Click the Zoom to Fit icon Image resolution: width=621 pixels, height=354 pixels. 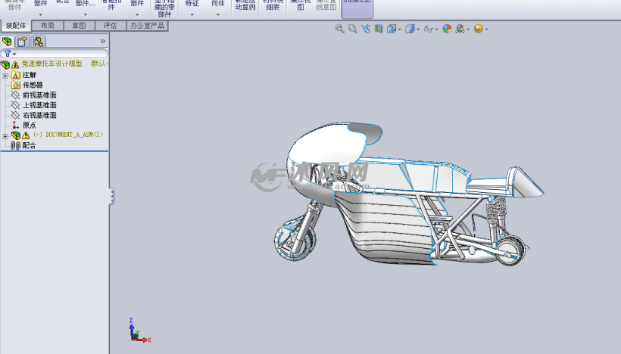click(340, 29)
